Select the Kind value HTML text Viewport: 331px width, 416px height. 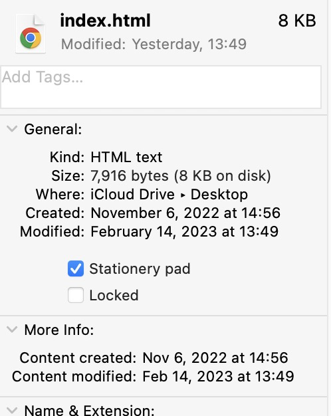pos(126,157)
